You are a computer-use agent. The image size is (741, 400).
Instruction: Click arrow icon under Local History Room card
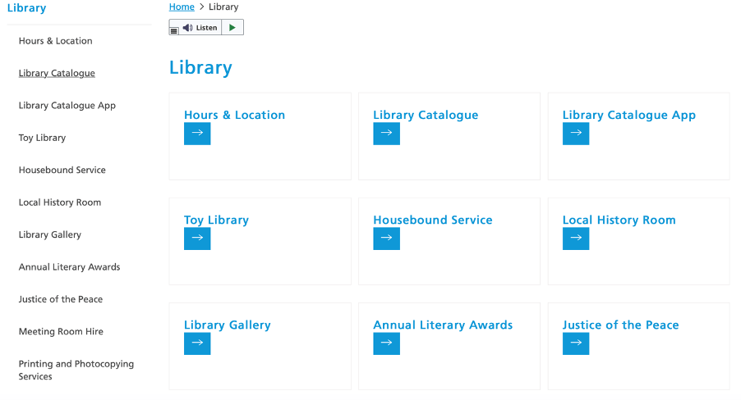point(576,239)
